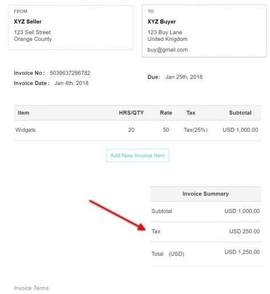Screen dimensions: 270x294
Task: Open the Tax(25%) selector in Widgets row
Action: 195,130
